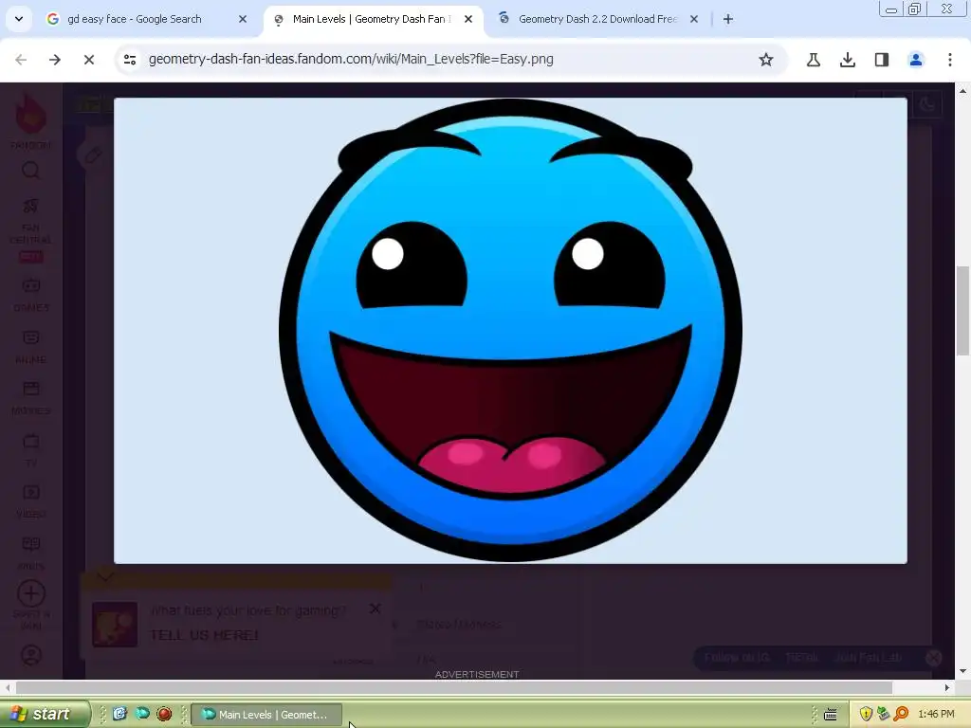Open Video section in sidebar
Image resolution: width=971 pixels, height=728 pixels.
coord(31,501)
